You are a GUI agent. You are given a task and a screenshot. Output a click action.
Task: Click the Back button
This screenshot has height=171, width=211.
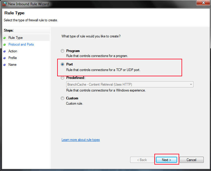click(x=142, y=160)
